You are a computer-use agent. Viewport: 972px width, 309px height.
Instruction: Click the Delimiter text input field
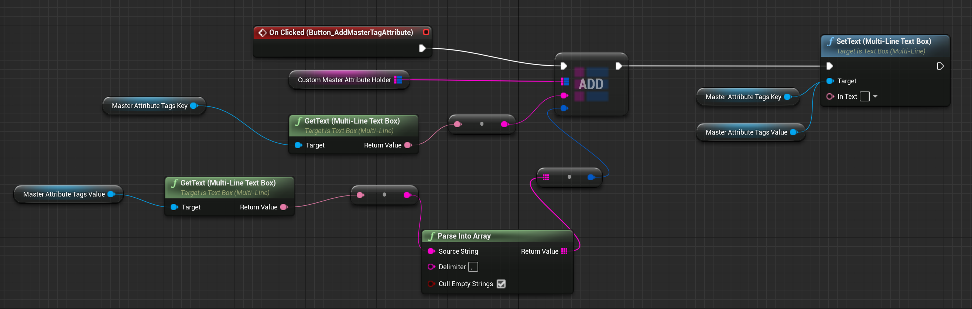click(x=473, y=267)
